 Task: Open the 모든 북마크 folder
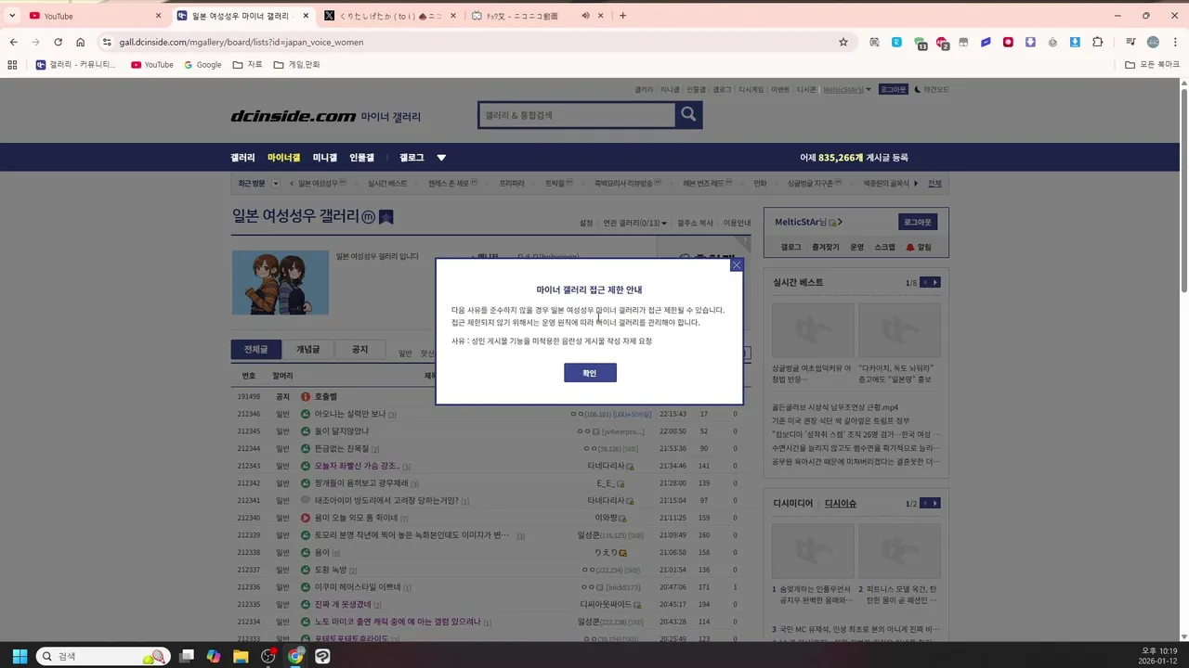1152,65
